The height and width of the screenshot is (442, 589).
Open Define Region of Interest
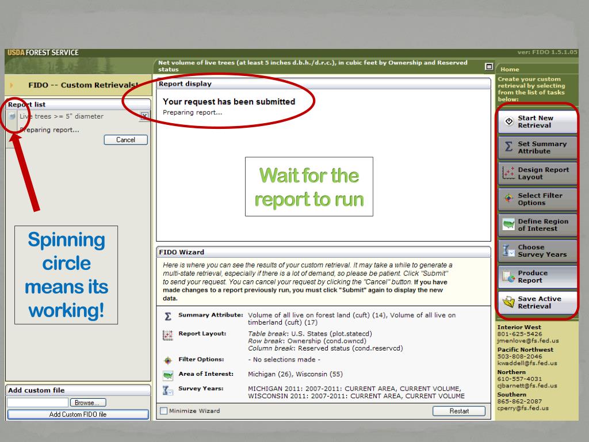tap(537, 225)
